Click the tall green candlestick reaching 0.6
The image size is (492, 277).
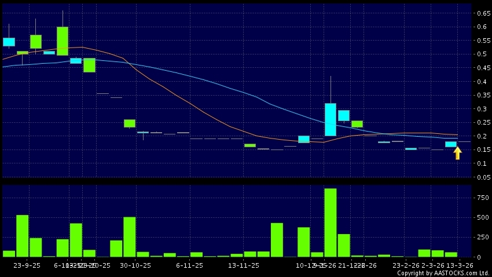[63, 41]
